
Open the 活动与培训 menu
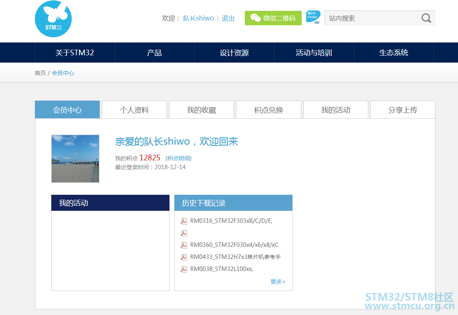(x=314, y=52)
